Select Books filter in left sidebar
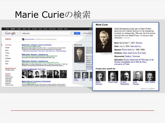Screen dimensions: 165x123 [x=7, y=61]
